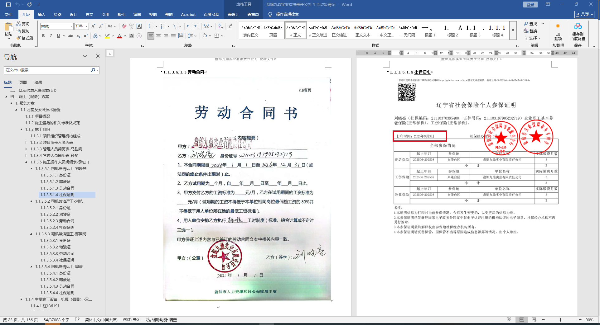Open the Font dialog launcher in the 字体 group
Screen dimensions: 600x325
143,46
